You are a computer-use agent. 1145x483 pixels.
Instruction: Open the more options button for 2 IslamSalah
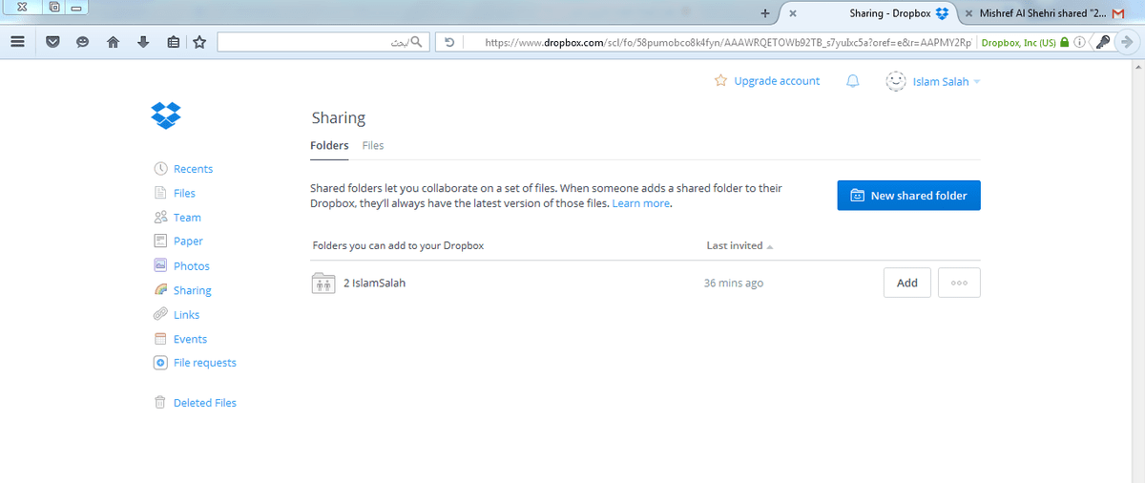pos(959,283)
